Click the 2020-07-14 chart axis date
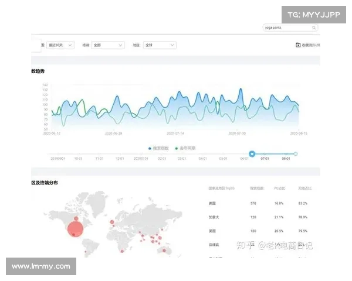The image size is (352, 281). (x=175, y=133)
